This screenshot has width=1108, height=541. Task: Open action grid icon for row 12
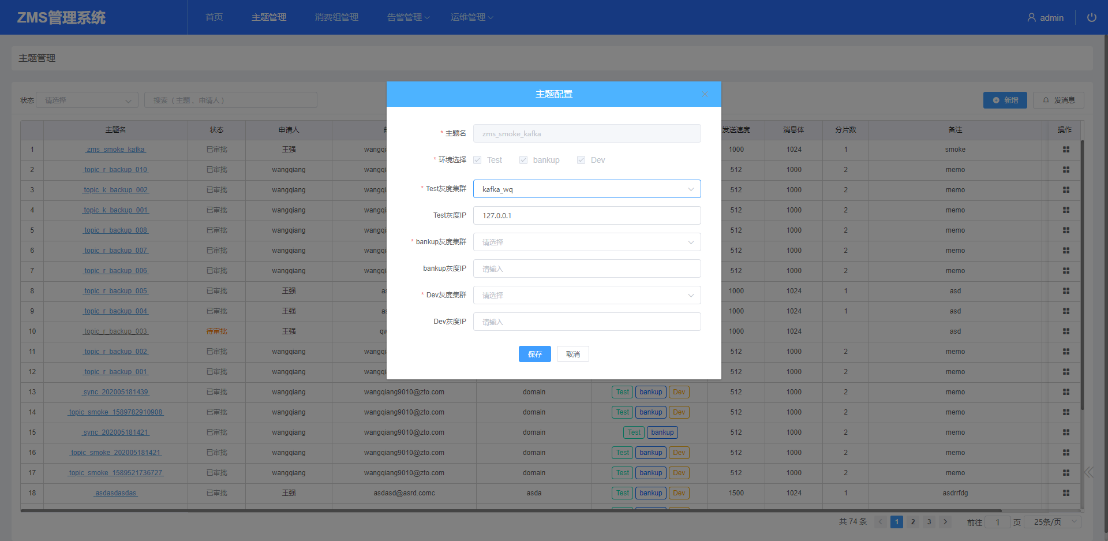click(1066, 372)
